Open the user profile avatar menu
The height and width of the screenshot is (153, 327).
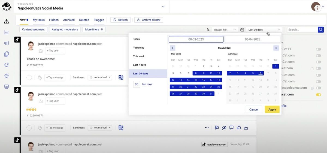(316, 7)
